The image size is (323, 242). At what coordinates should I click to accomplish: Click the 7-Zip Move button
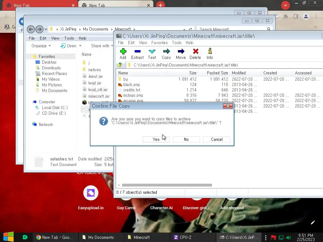point(181,54)
